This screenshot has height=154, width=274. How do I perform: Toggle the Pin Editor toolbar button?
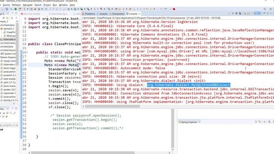(165, 9)
